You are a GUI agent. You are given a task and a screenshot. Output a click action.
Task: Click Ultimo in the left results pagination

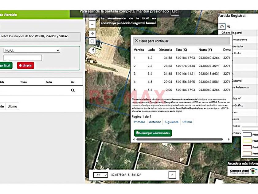click(x=12, y=106)
